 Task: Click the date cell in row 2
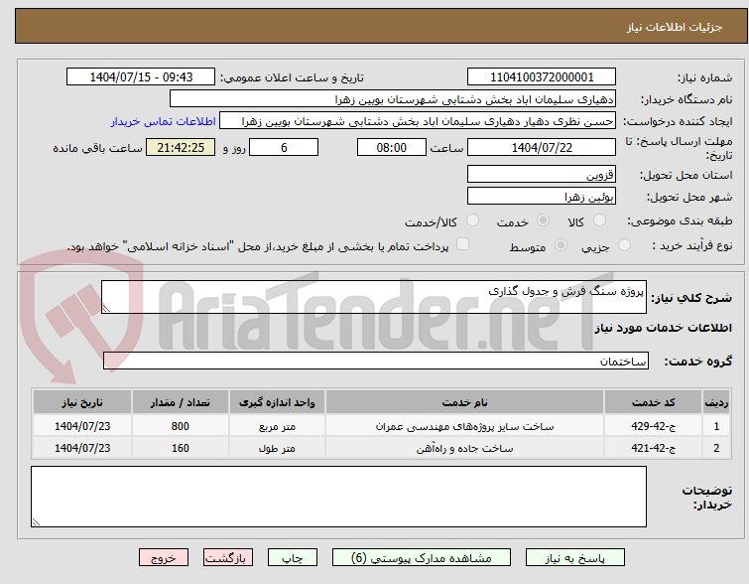82,448
